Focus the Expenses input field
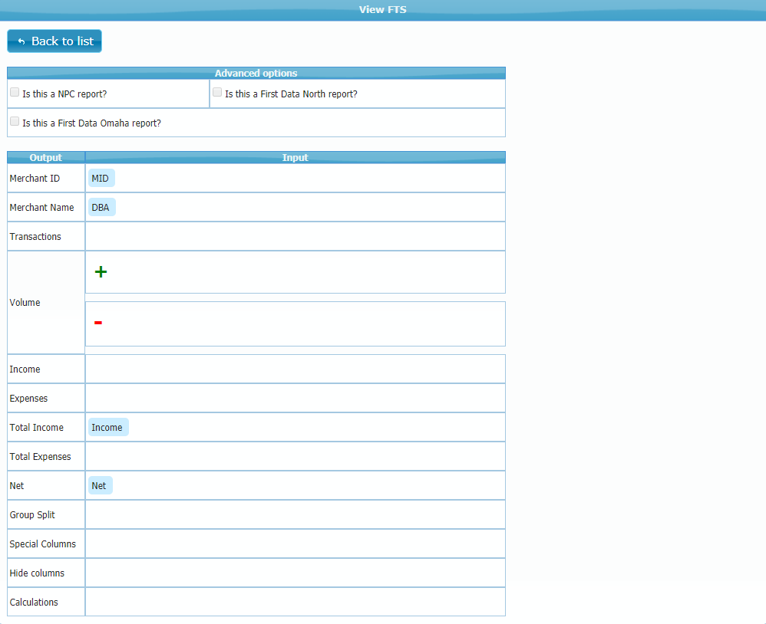766x624 pixels. tap(295, 399)
